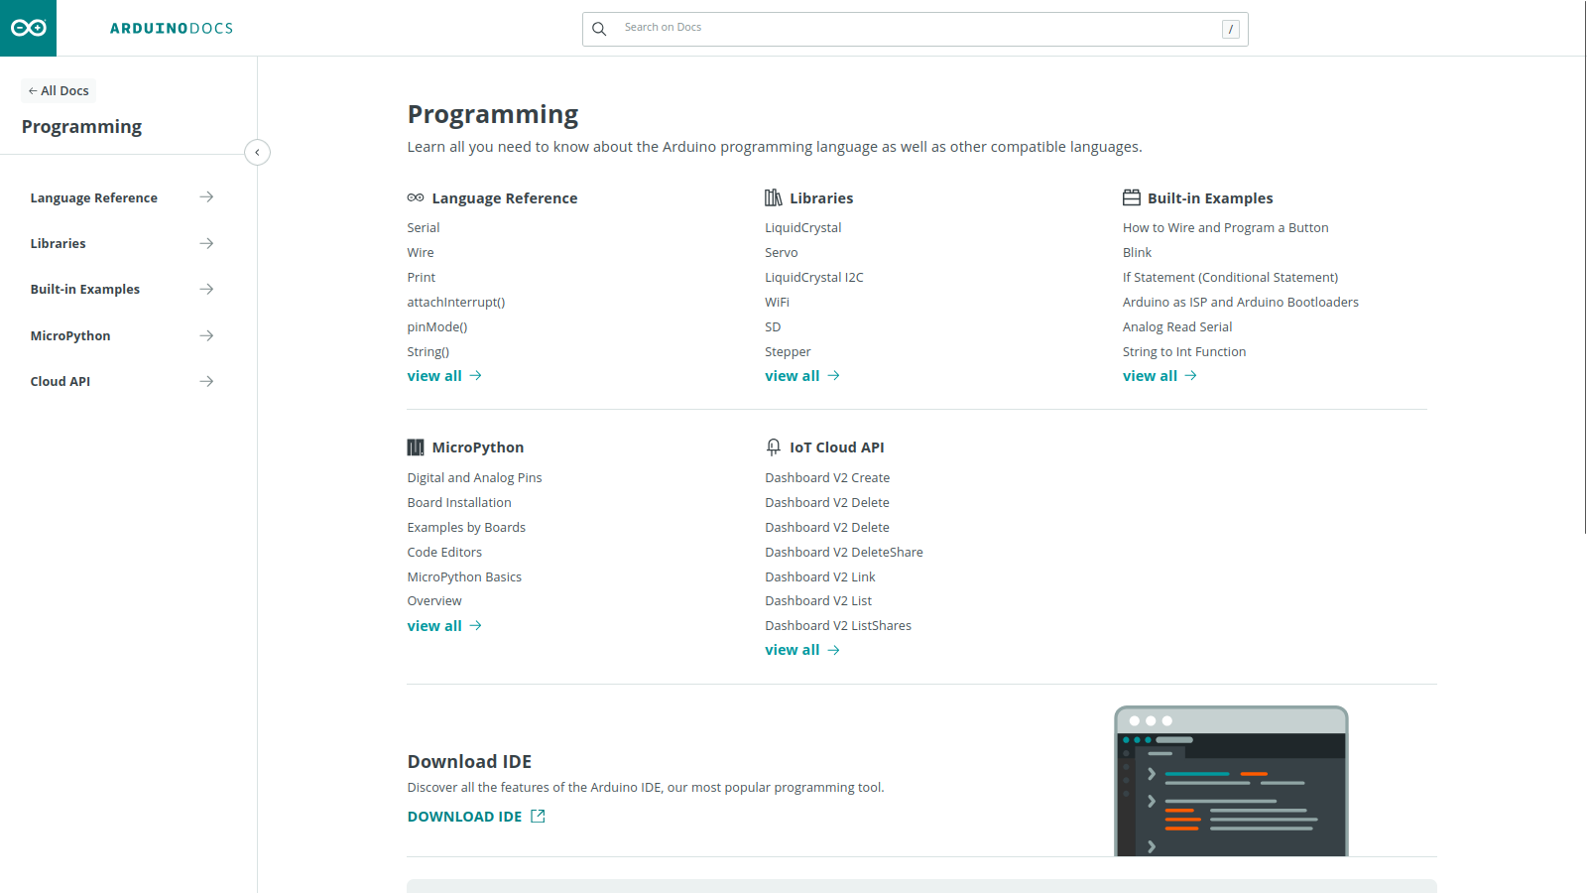
Task: Click the search magnifier icon
Action: 599,29
